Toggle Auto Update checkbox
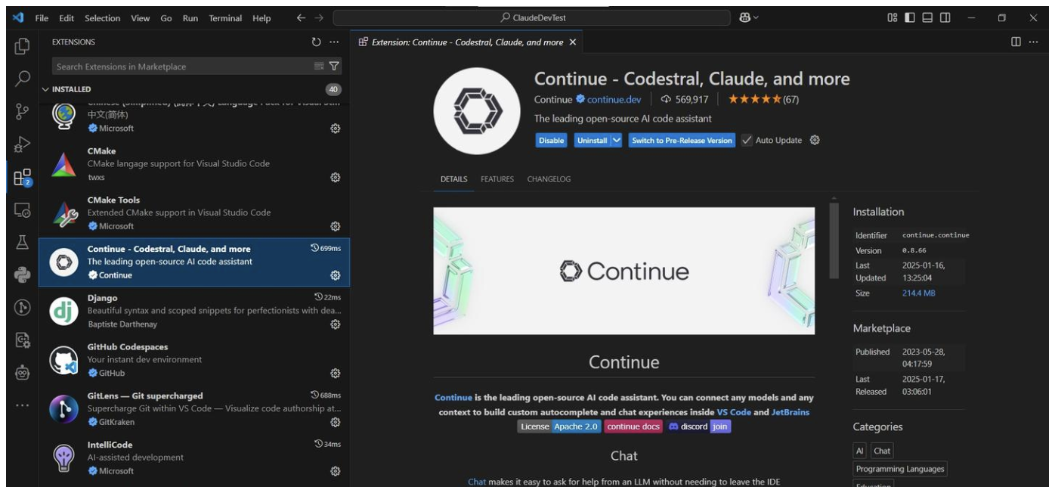The width and height of the screenshot is (1052, 487). coord(747,140)
